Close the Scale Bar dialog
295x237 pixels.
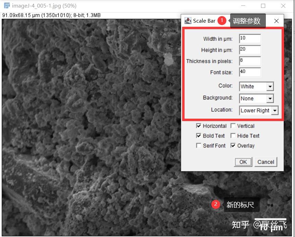click(276, 21)
